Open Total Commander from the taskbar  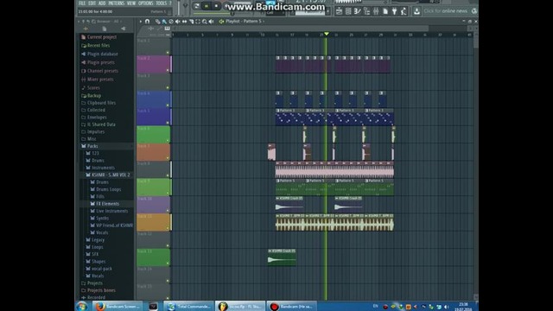(x=188, y=307)
